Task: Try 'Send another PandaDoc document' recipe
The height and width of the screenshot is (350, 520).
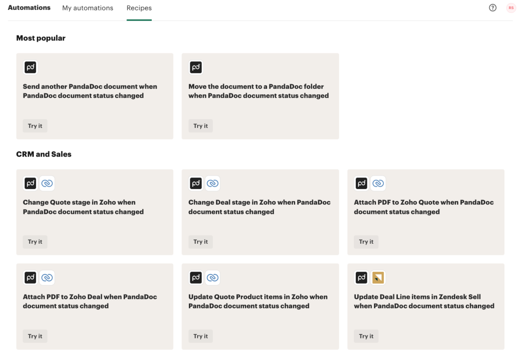Action: coord(35,126)
